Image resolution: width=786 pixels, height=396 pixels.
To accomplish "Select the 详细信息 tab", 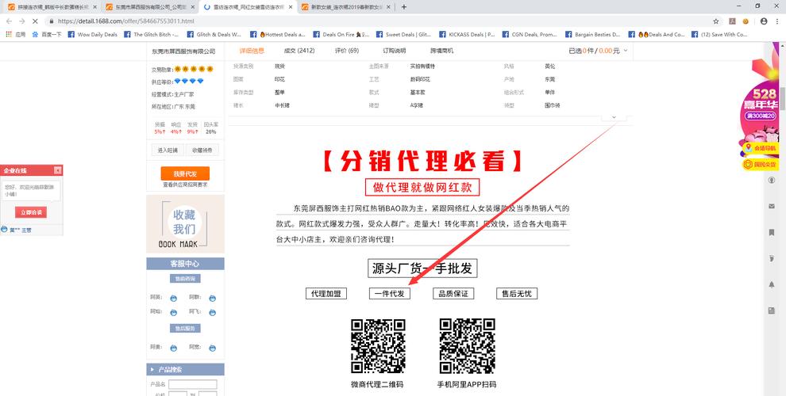I will [252, 51].
